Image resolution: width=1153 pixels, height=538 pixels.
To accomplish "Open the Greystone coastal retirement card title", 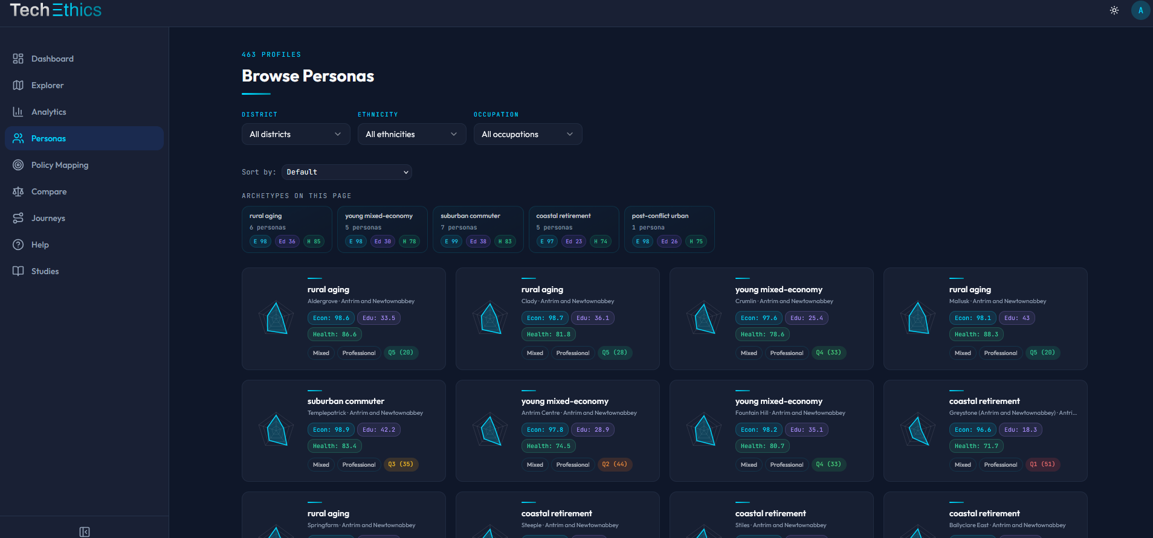I will click(984, 401).
